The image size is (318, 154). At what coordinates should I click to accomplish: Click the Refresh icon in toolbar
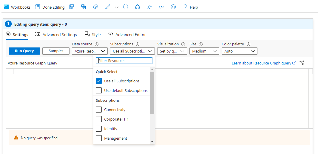(x=126, y=7)
